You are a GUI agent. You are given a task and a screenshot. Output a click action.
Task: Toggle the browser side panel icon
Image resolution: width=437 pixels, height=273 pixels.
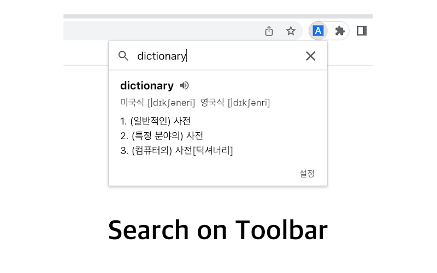point(362,31)
